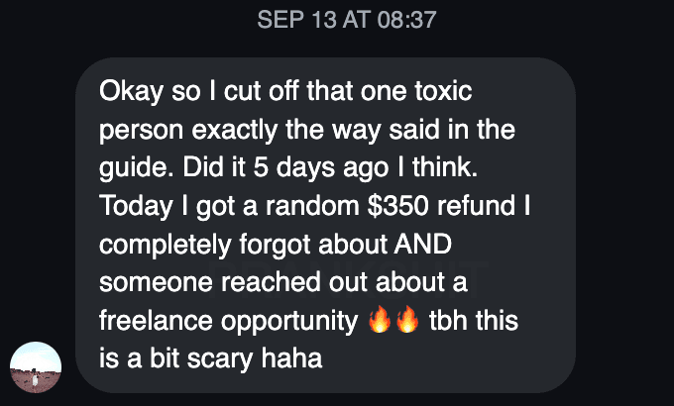This screenshot has height=406, width=674.
Task: Open the sender's round profile avatar
Action: pos(36,367)
